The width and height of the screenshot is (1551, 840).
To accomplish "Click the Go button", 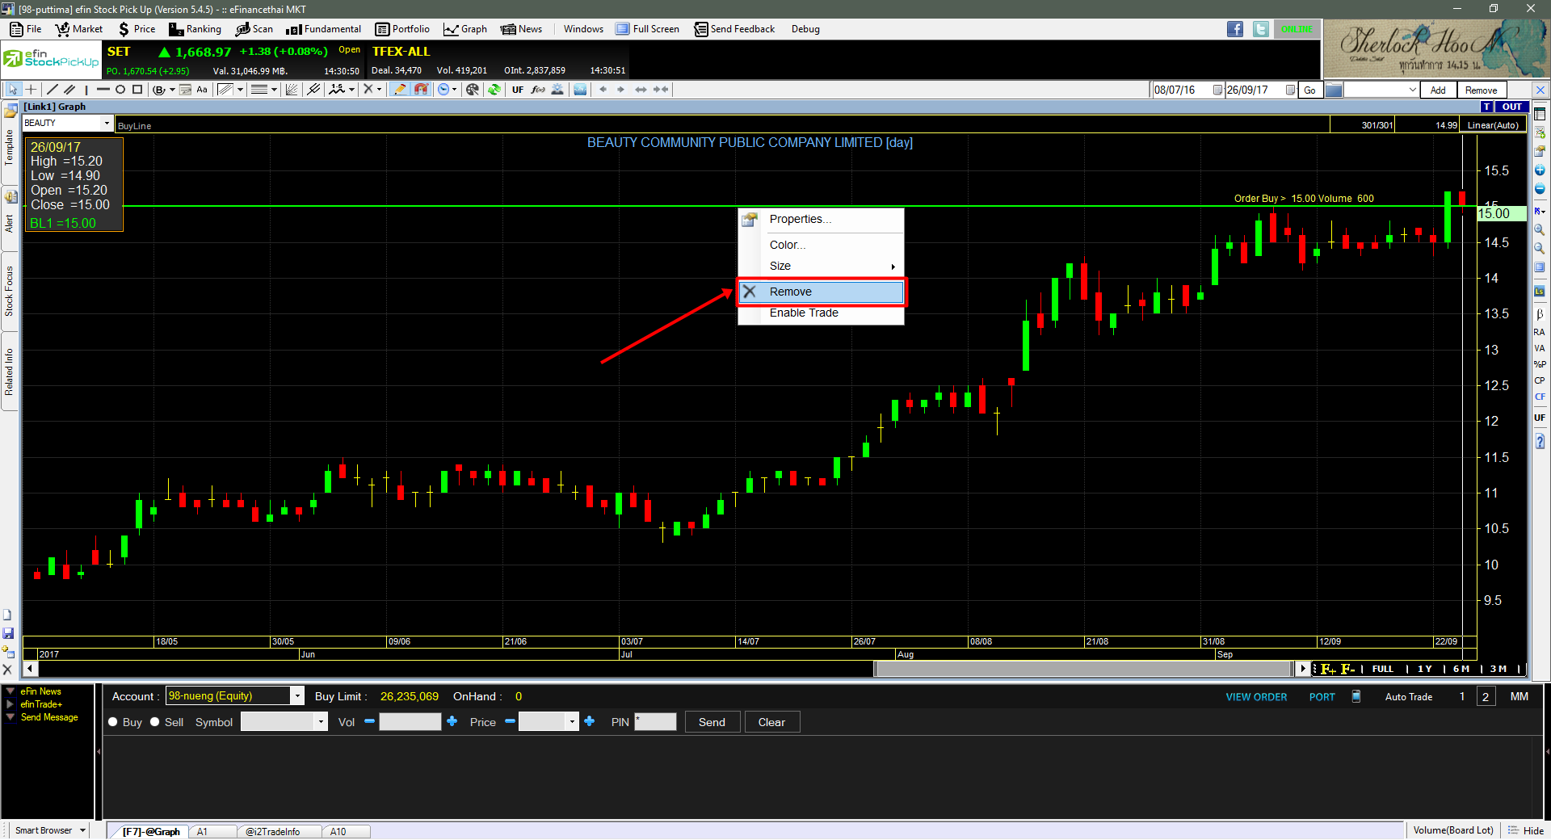I will [x=1309, y=90].
